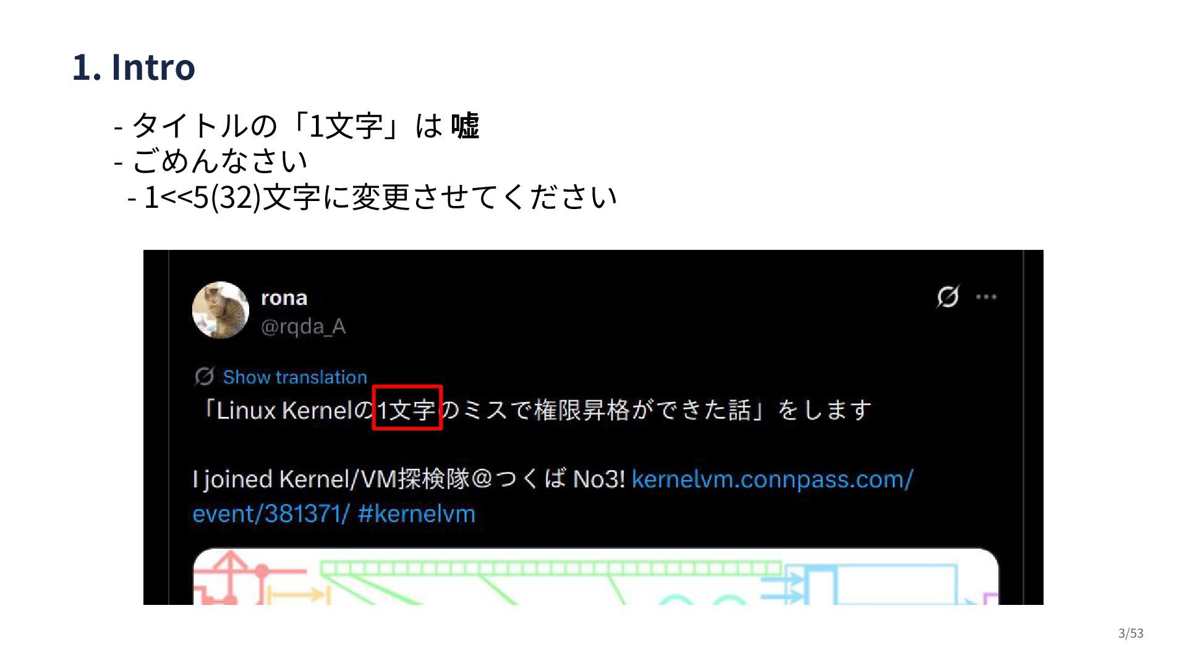Click the #kernelvm hashtag
The height and width of the screenshot is (668, 1187).
[417, 514]
